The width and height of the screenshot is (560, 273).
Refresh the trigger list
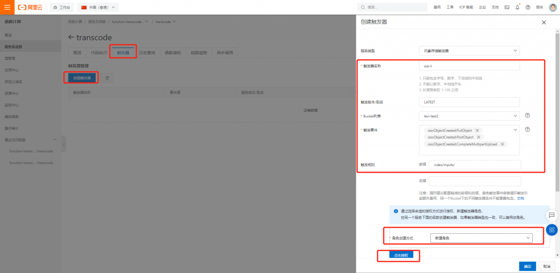click(107, 78)
